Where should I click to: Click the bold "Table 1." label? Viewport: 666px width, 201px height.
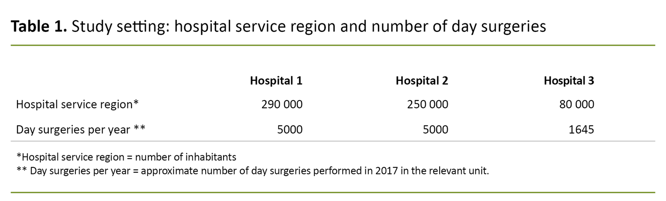pyautogui.click(x=39, y=27)
